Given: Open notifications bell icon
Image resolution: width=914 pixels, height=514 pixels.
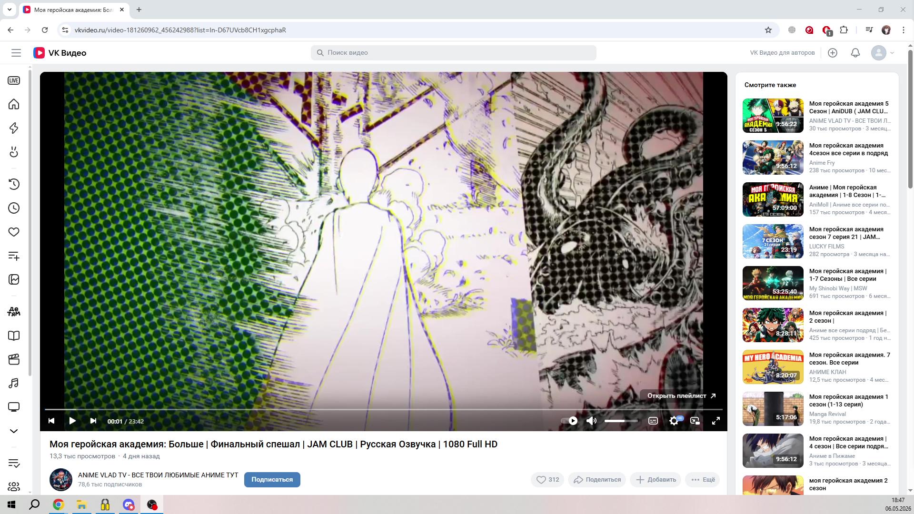Looking at the screenshot, I should pos(855,53).
